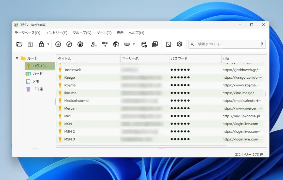The width and height of the screenshot is (283, 180).
Task: Collapse the ルート tree node
Action: 17,58
